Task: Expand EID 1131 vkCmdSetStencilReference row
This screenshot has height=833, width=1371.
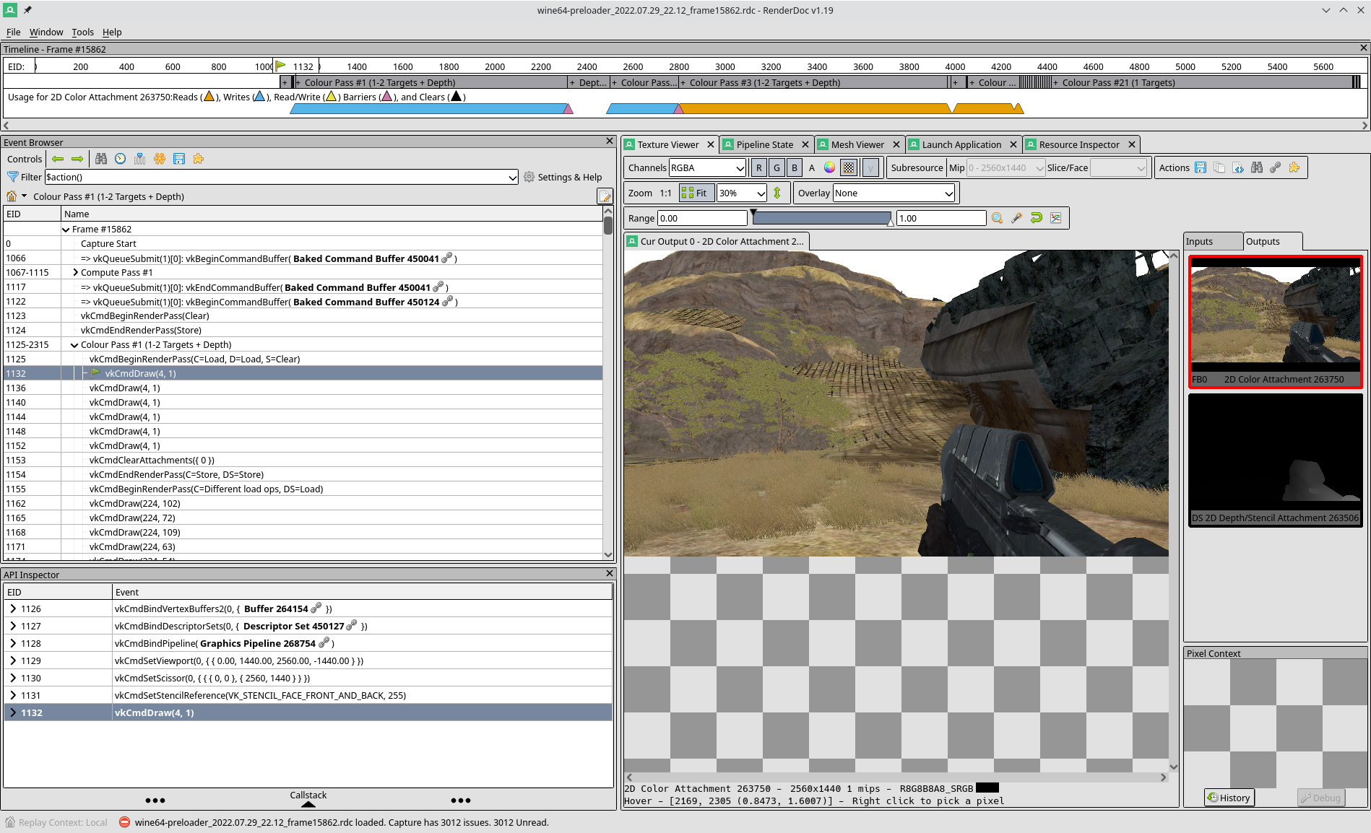Action: pyautogui.click(x=13, y=695)
